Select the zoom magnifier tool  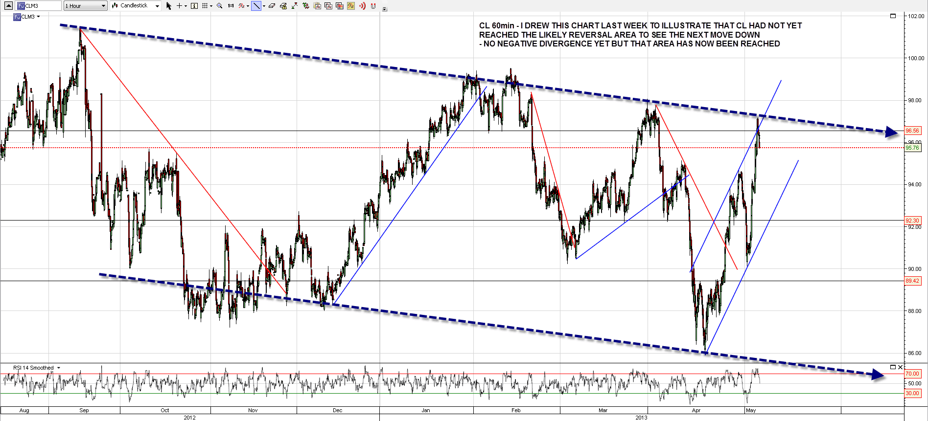tap(219, 6)
